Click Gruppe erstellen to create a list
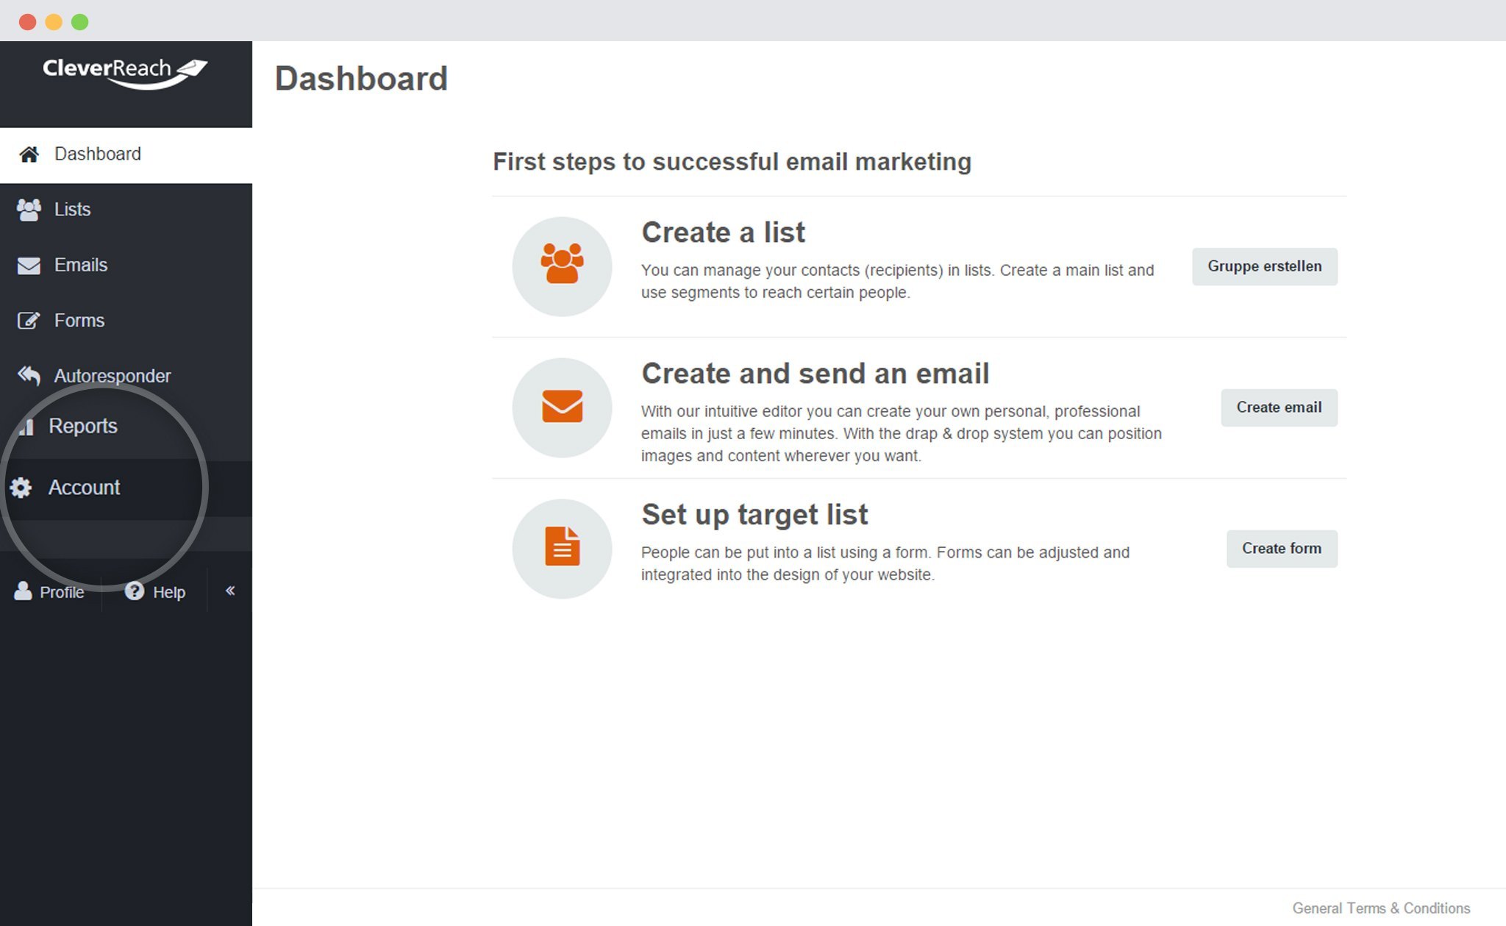Screen dimensions: 1506x926 point(1265,267)
